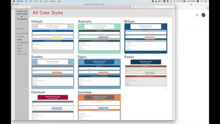Click the document title stylepaste.pdf
This screenshot has height=124, width=220.
[94, 4]
